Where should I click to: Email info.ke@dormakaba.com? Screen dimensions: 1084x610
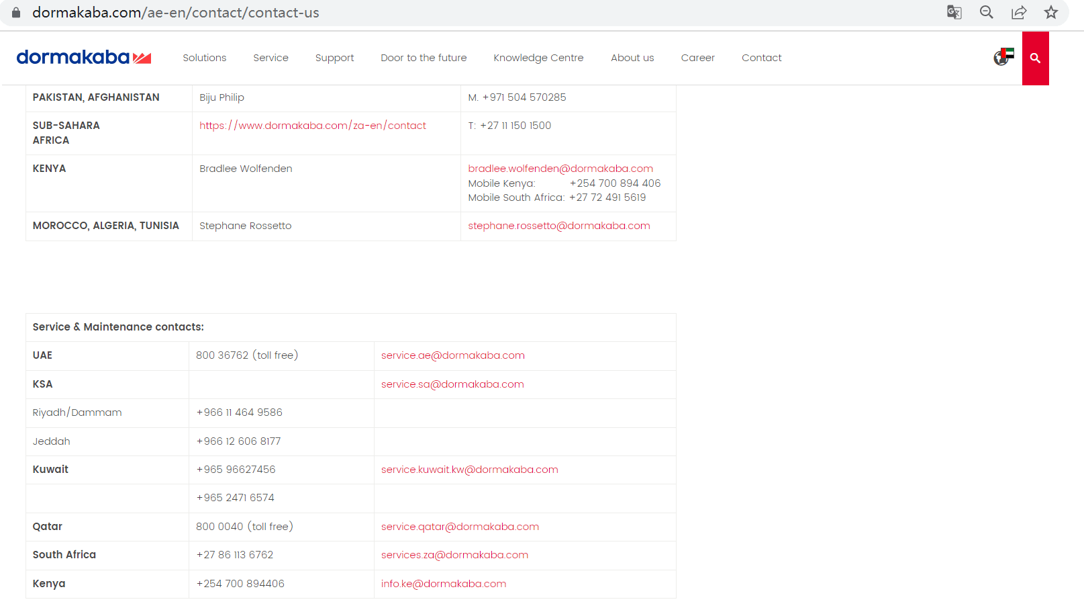pos(444,584)
